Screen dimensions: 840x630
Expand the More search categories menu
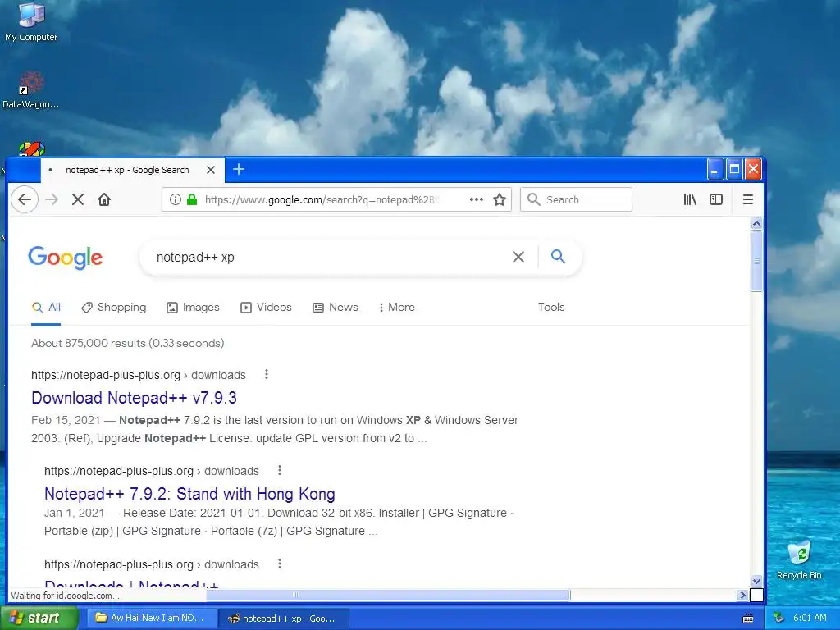tap(396, 308)
